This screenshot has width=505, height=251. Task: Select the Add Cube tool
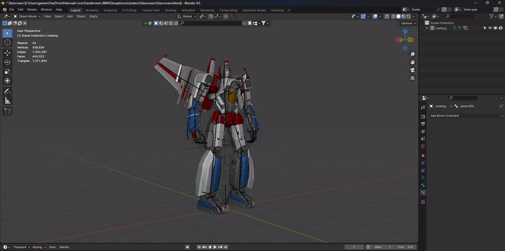[7, 111]
